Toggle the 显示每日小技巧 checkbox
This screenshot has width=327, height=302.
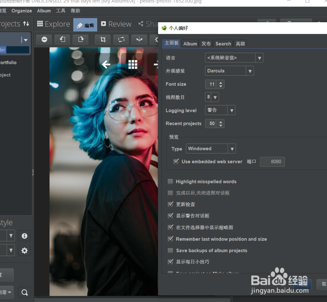click(x=170, y=262)
